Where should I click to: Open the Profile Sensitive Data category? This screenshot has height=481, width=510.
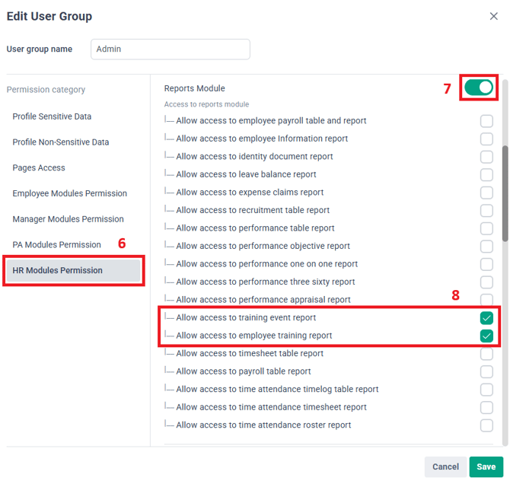click(52, 116)
